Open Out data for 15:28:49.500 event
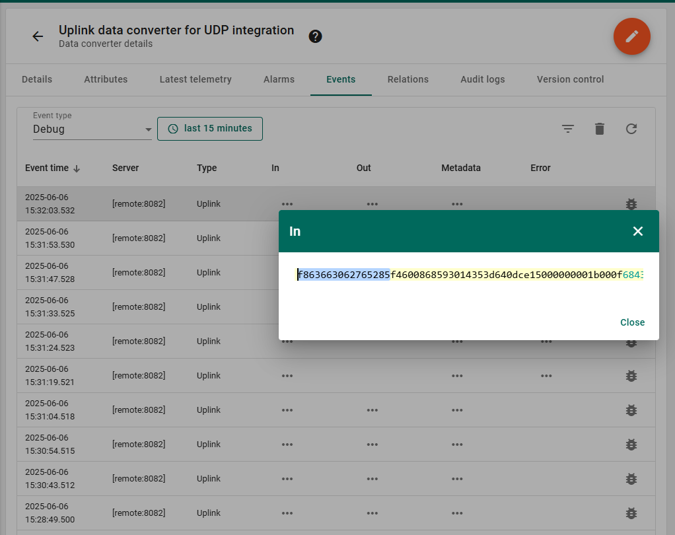The image size is (675, 535). [373, 513]
